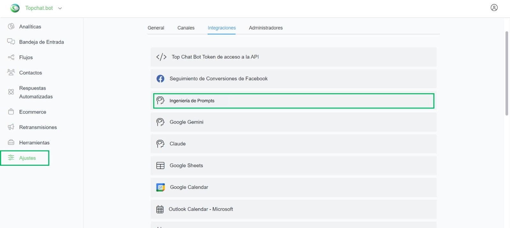Click the Google Calendar icon

coord(160,187)
